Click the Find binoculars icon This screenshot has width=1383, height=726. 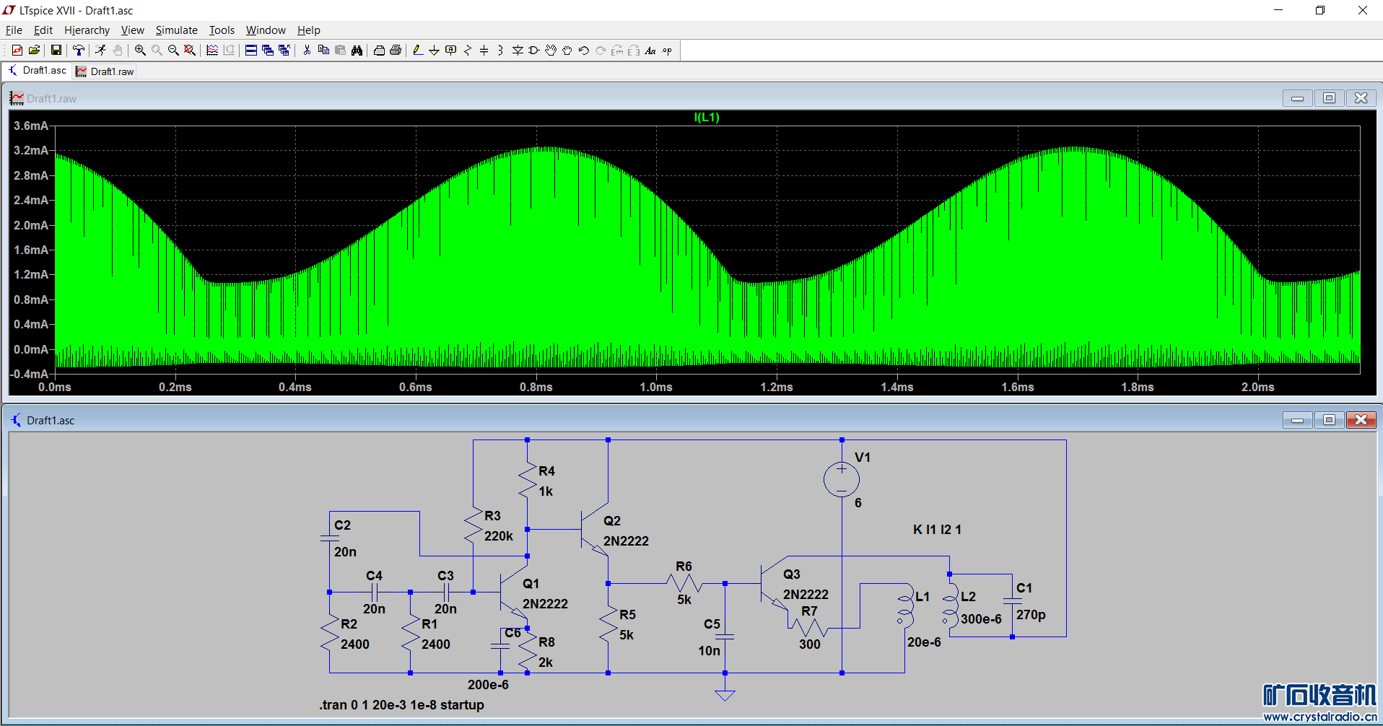(x=357, y=51)
